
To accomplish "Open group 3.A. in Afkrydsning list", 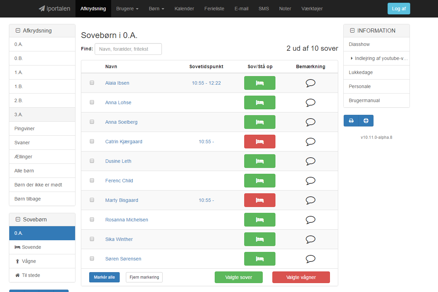I will pyautogui.click(x=42, y=114).
